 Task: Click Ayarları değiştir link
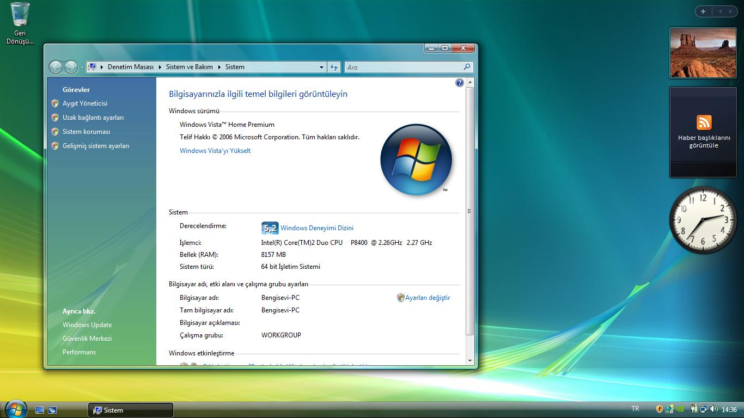tap(428, 298)
